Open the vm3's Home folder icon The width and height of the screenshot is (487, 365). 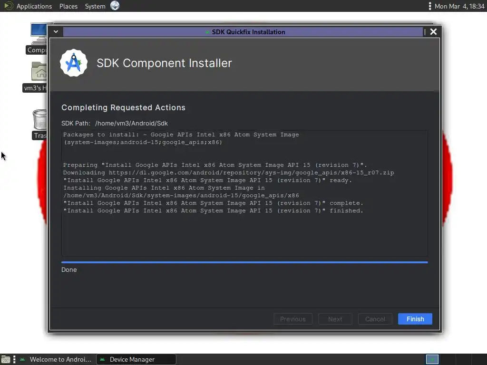[x=36, y=77]
